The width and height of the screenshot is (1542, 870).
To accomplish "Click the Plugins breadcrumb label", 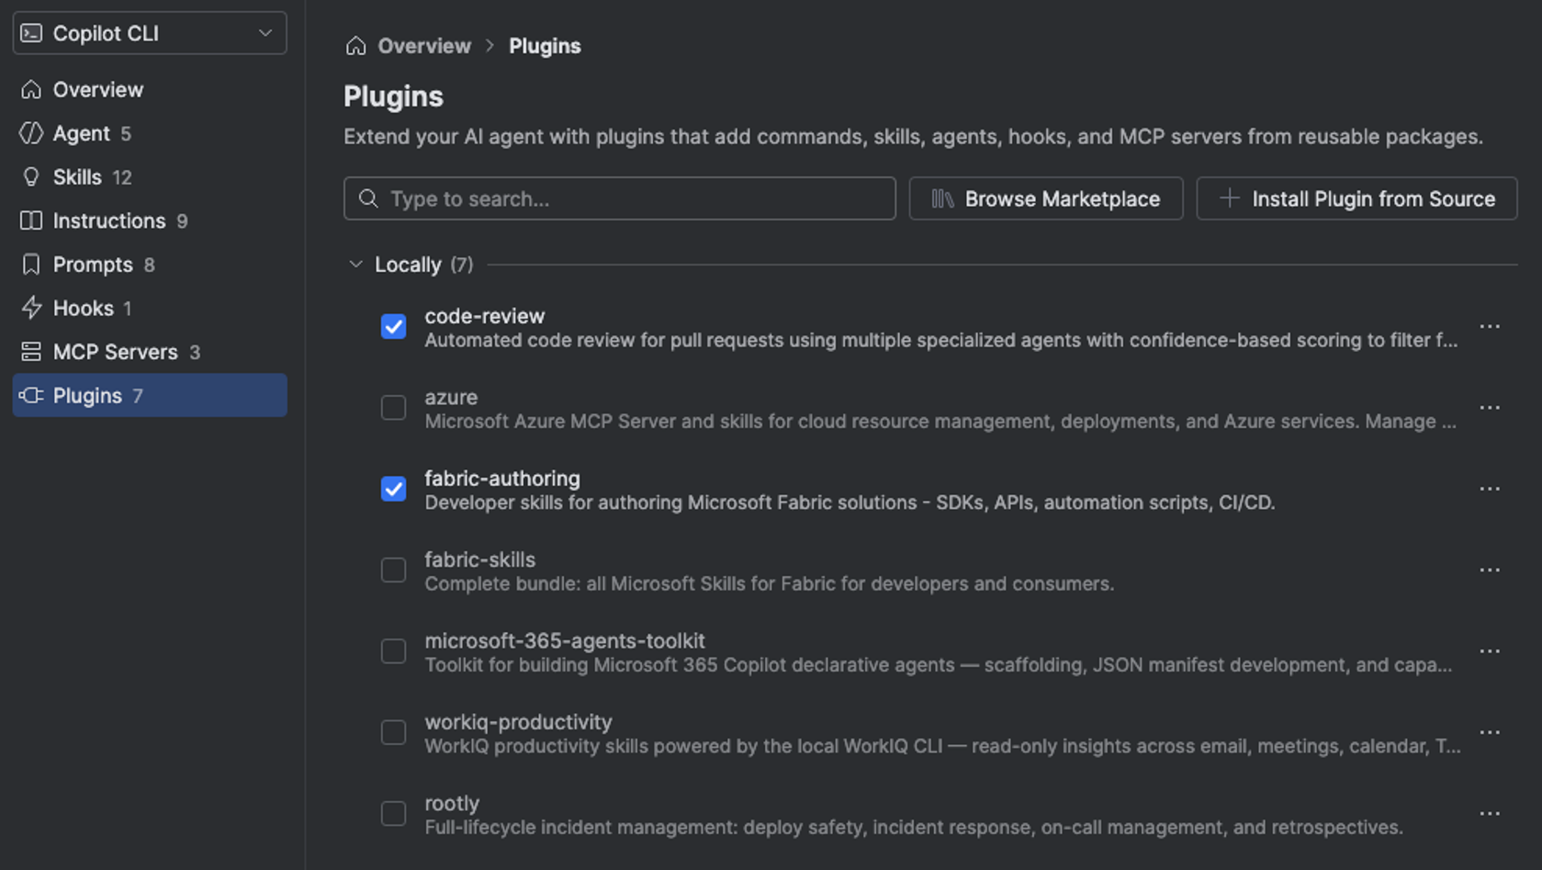I will pos(545,46).
